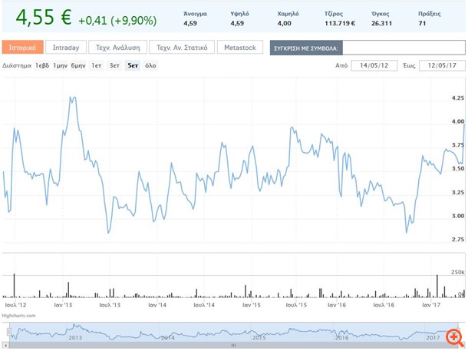This screenshot has height=351, width=468.
Task: Click the Πράξεις value 71
Action: point(422,23)
